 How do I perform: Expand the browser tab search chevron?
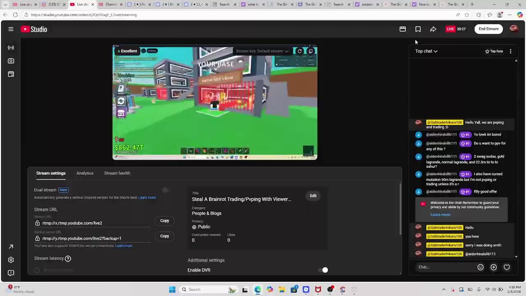click(5, 5)
